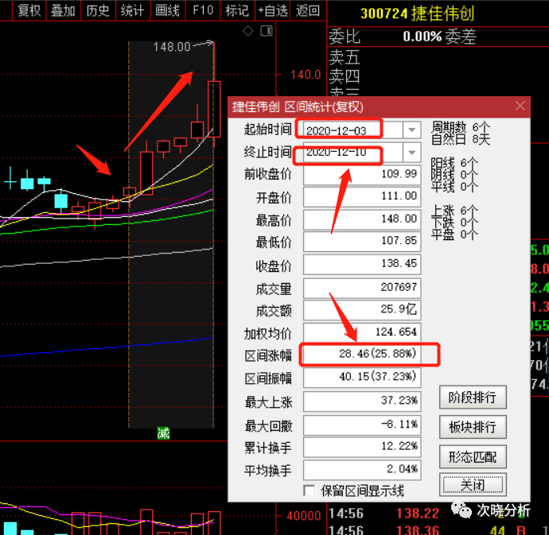This screenshot has height=535, width=549.
Task: Click the green 减 marker below chart
Action: 163,433
